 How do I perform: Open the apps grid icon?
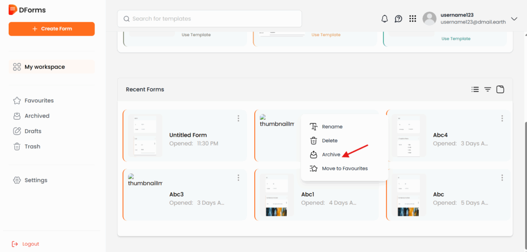412,19
